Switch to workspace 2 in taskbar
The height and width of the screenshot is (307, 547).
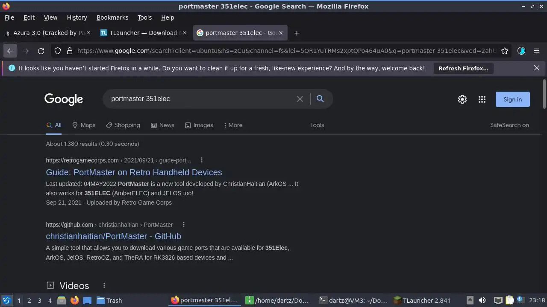(29, 300)
